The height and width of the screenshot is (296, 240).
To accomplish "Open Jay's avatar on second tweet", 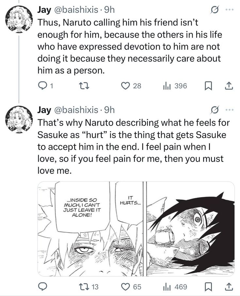I will click(x=19, y=119).
